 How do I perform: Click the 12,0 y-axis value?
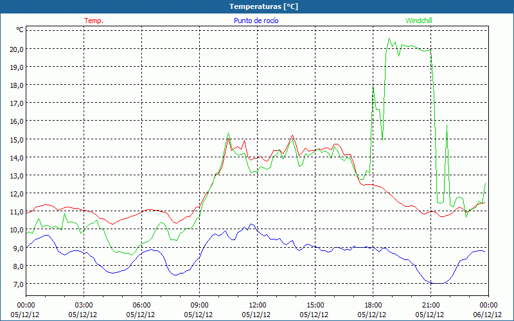[x=17, y=194]
